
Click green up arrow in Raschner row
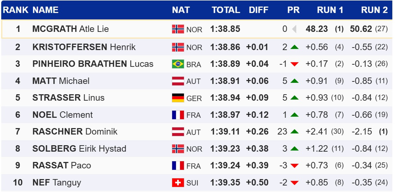pyautogui.click(x=295, y=132)
